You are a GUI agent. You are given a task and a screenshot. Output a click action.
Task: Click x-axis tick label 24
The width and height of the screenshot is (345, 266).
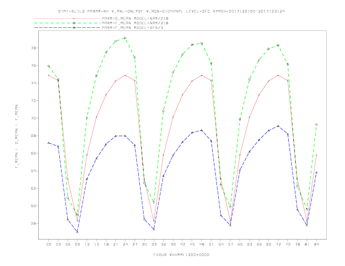point(125,244)
